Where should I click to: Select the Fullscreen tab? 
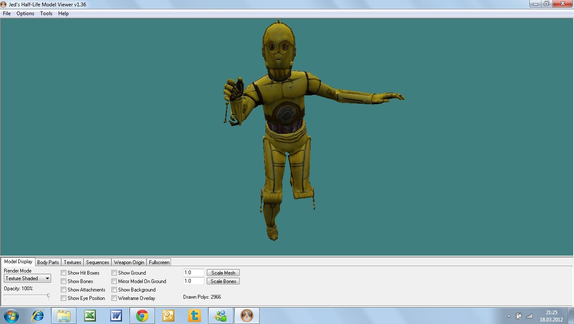point(159,262)
